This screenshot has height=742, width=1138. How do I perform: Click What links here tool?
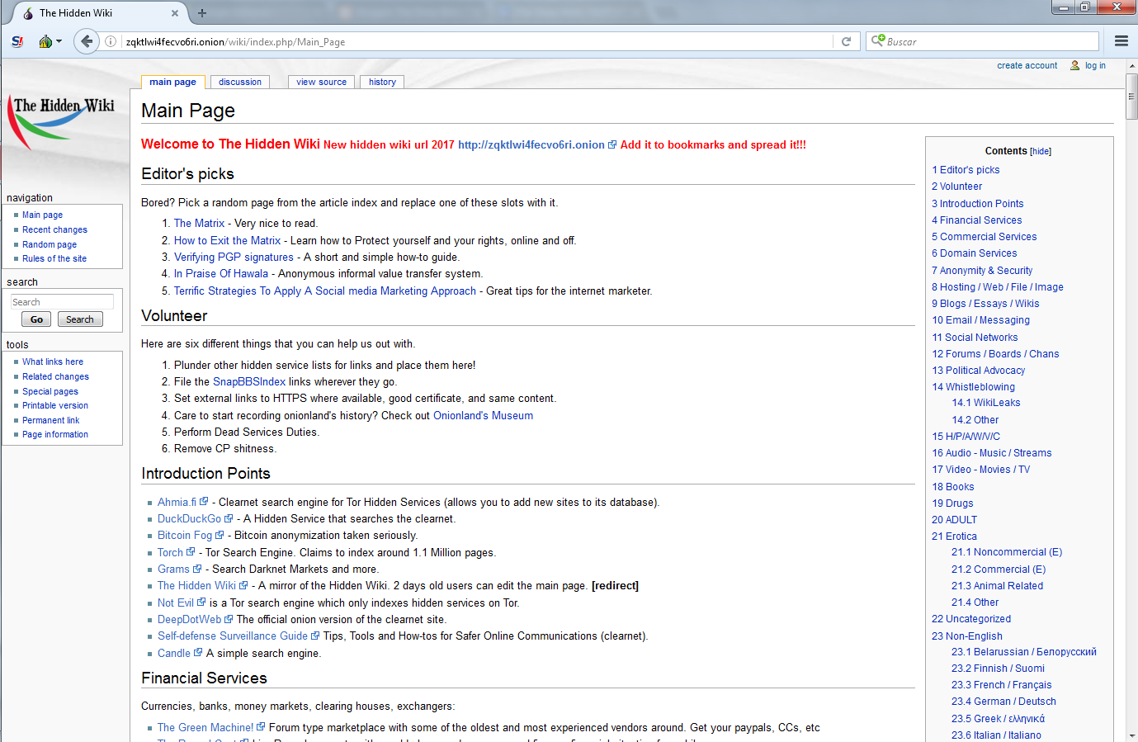click(53, 362)
